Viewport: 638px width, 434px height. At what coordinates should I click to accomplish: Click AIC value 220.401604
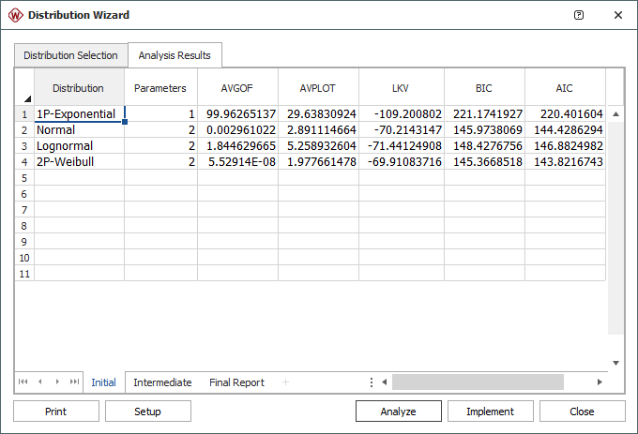[x=565, y=113]
